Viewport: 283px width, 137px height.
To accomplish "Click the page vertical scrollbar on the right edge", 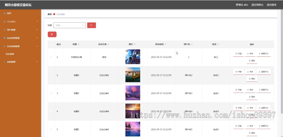I will [x=282, y=61].
